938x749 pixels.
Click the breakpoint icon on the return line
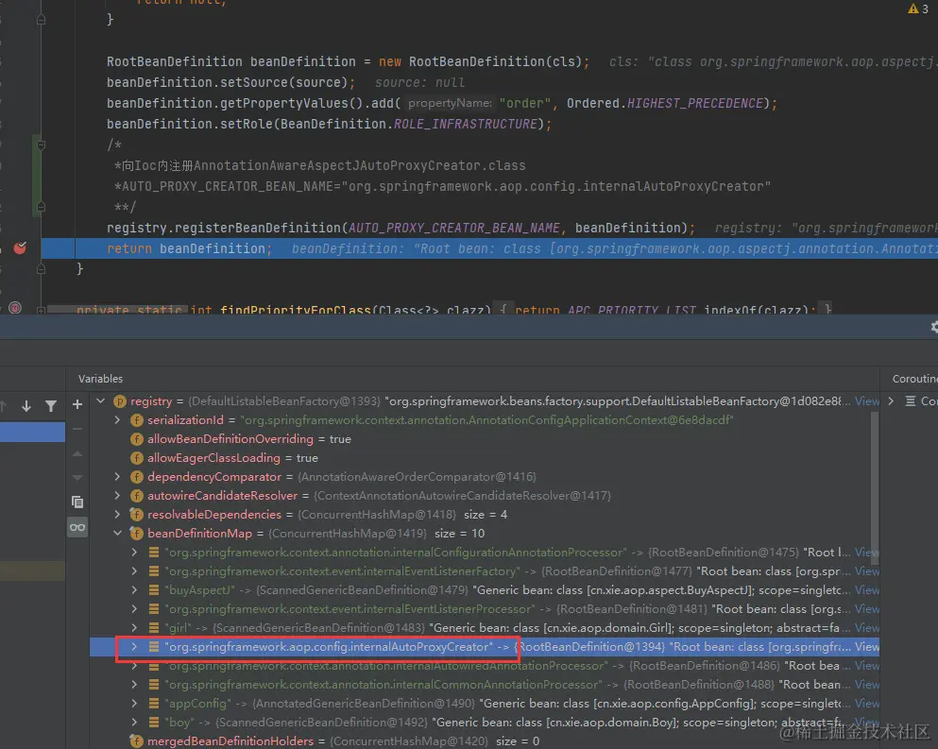tap(20, 247)
